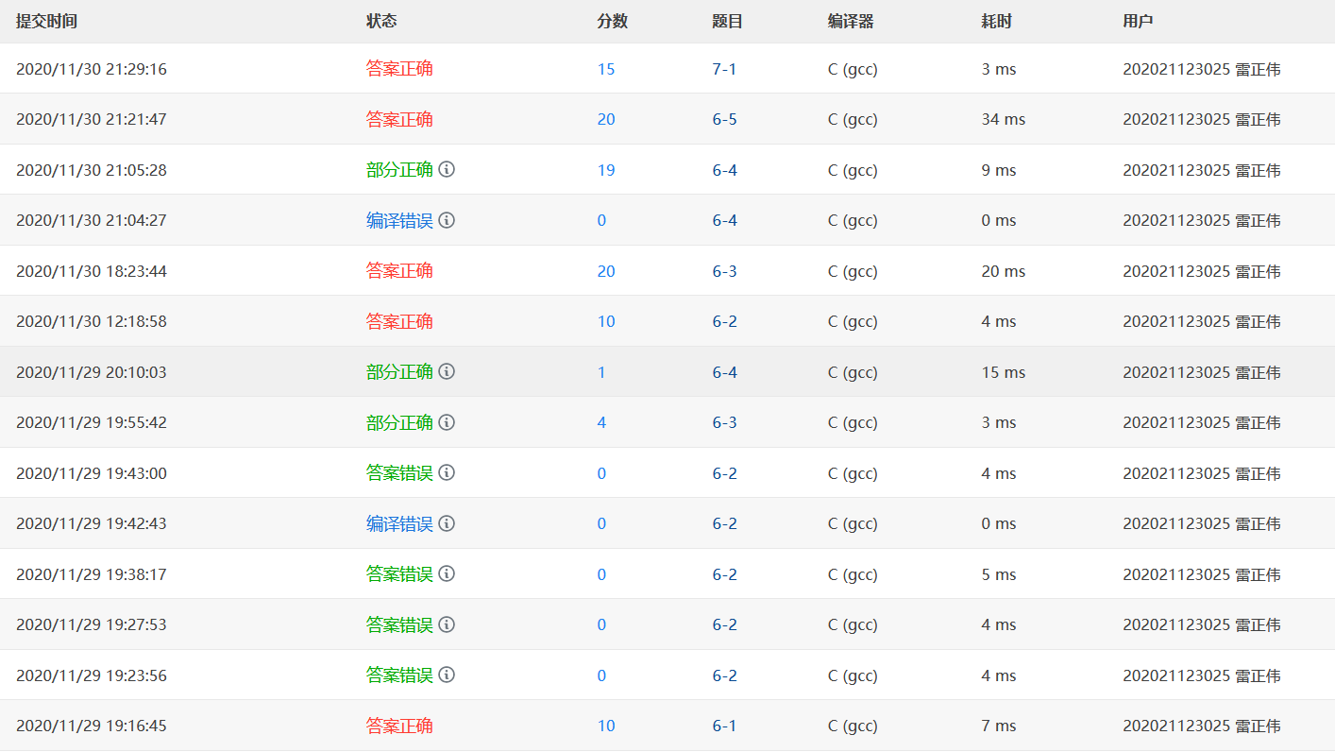Click info icon beside 部分正确 at 21:05:28

(448, 169)
